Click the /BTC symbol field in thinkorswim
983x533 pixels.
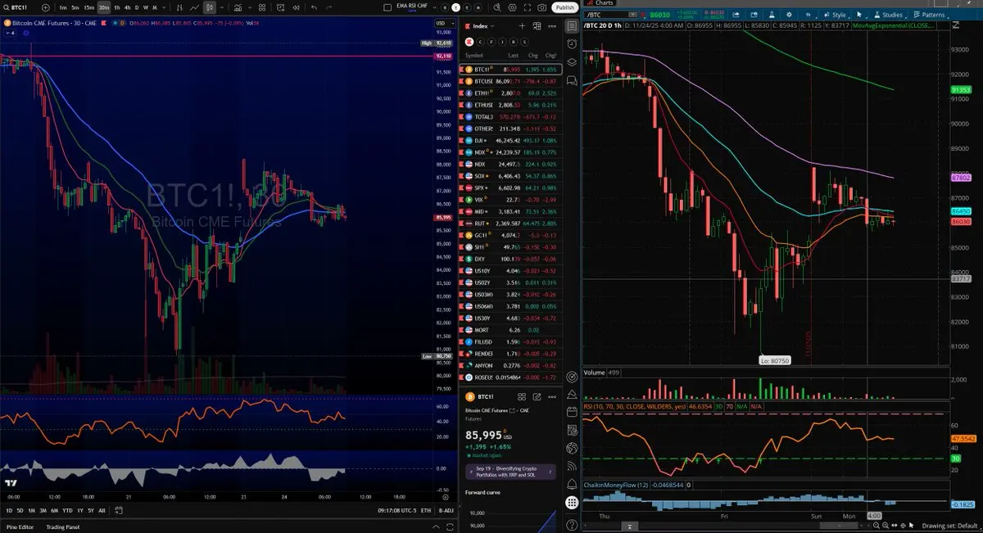[612, 15]
